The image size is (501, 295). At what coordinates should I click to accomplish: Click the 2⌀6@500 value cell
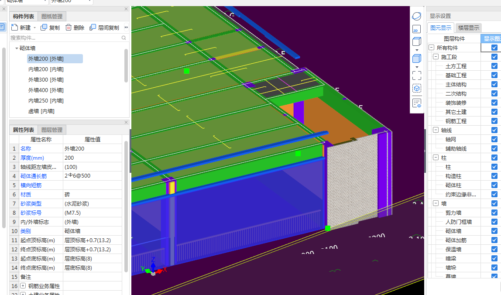click(x=93, y=176)
